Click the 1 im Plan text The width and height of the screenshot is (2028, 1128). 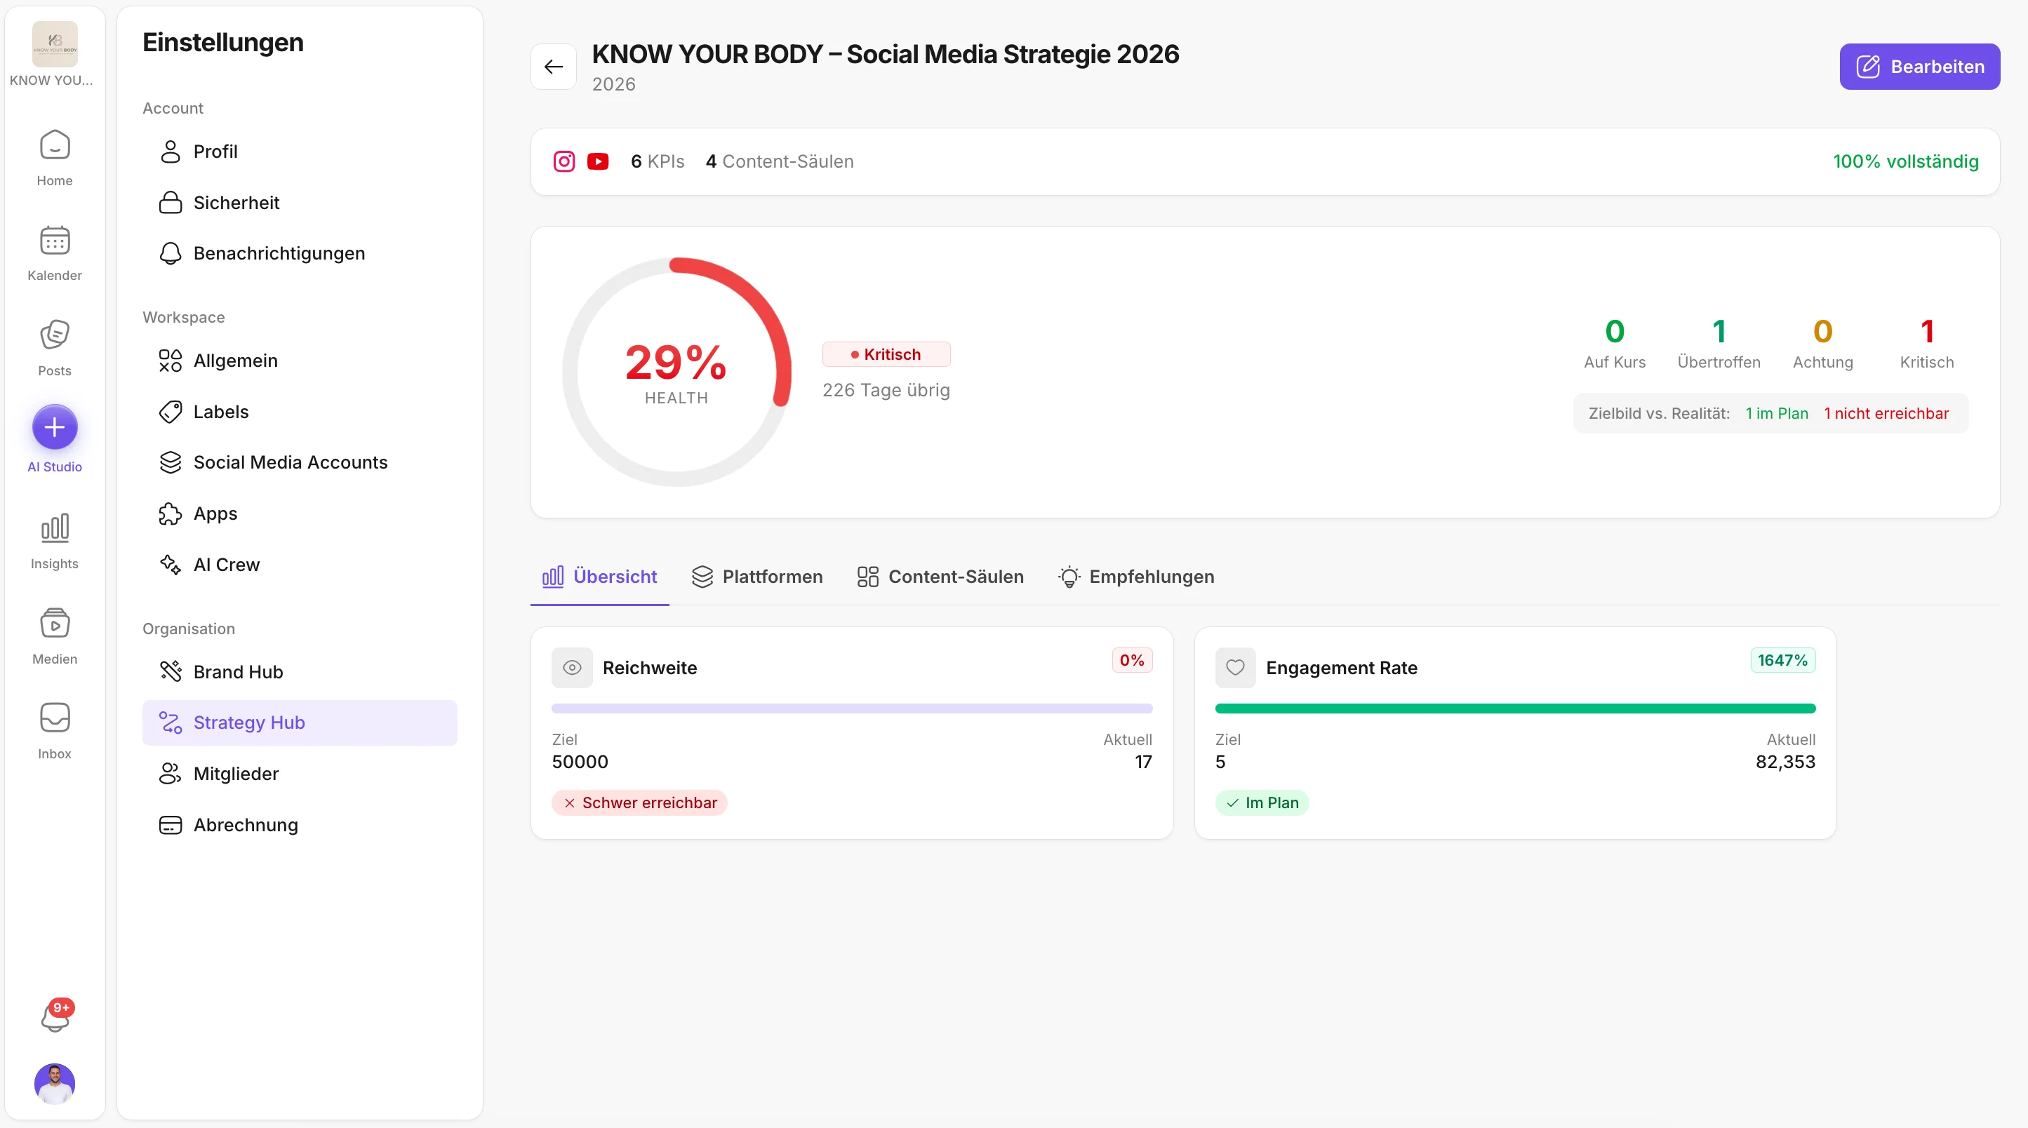(1776, 413)
